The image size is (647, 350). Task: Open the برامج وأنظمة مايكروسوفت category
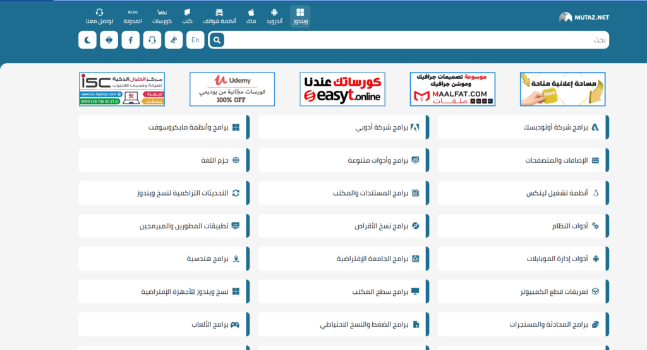click(x=164, y=127)
